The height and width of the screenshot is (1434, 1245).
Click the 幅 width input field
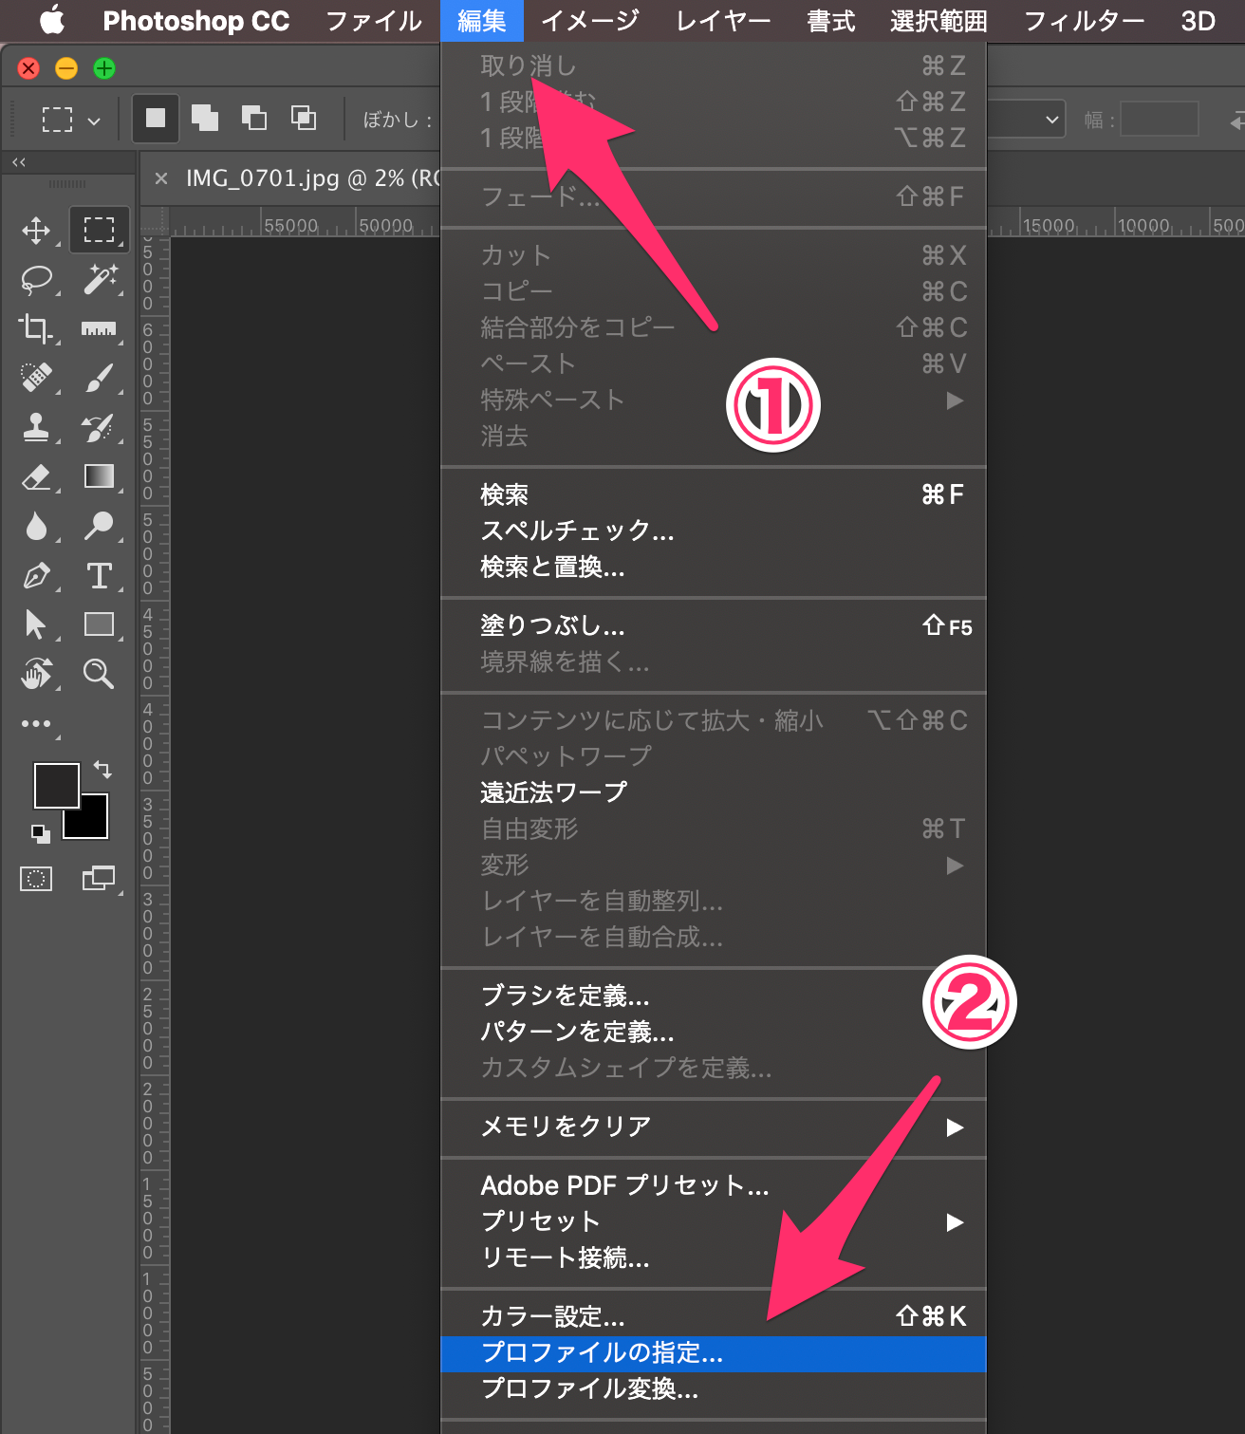(1160, 120)
